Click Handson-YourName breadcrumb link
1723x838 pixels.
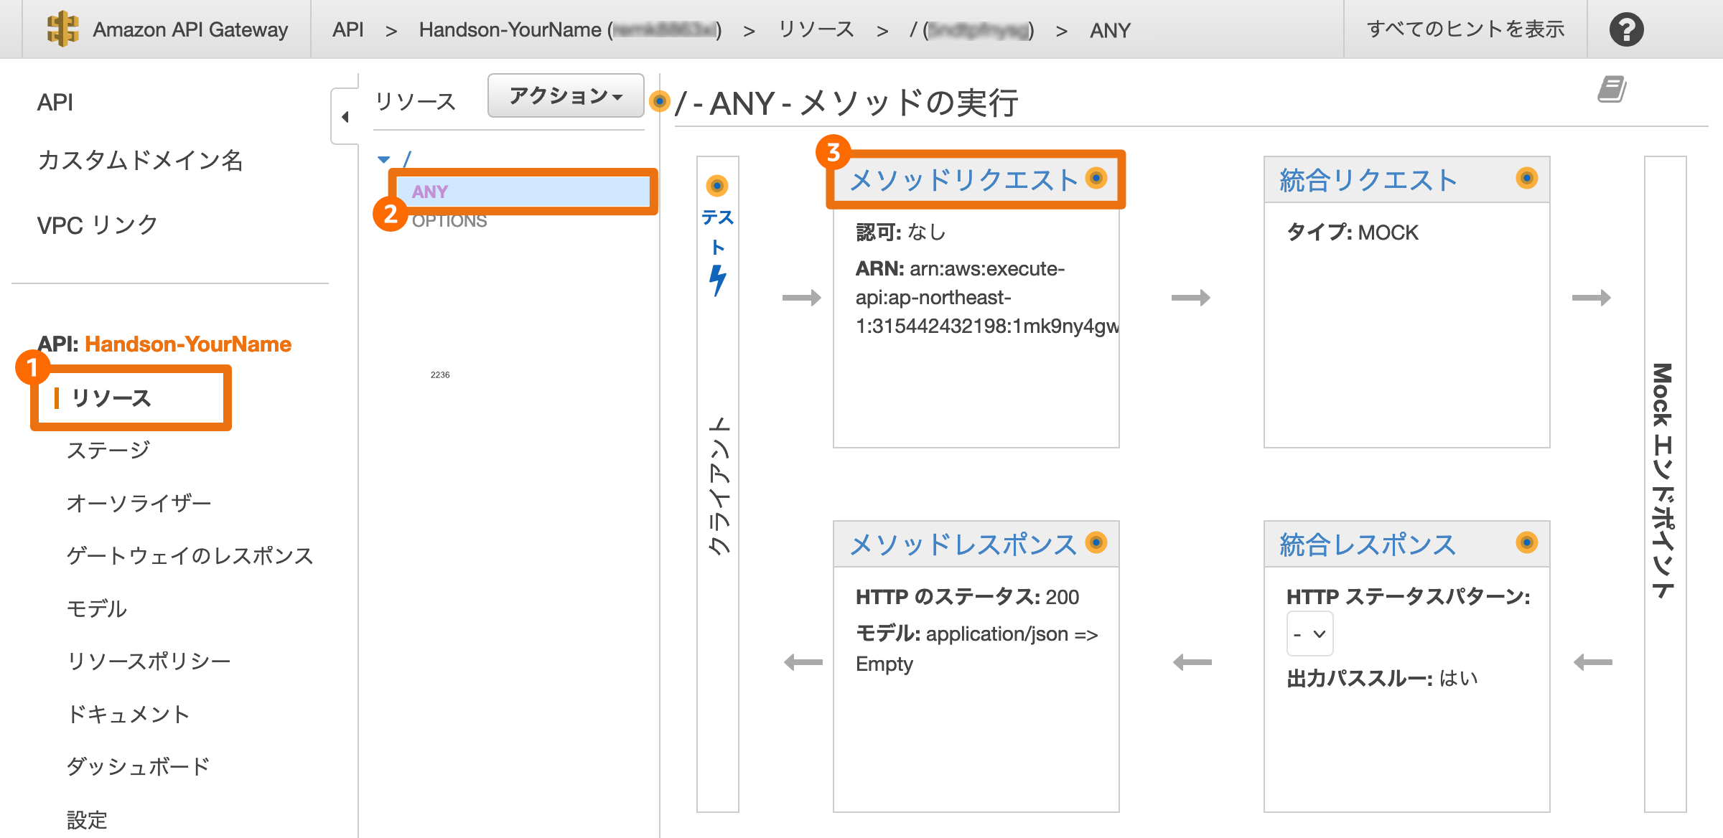point(570,29)
